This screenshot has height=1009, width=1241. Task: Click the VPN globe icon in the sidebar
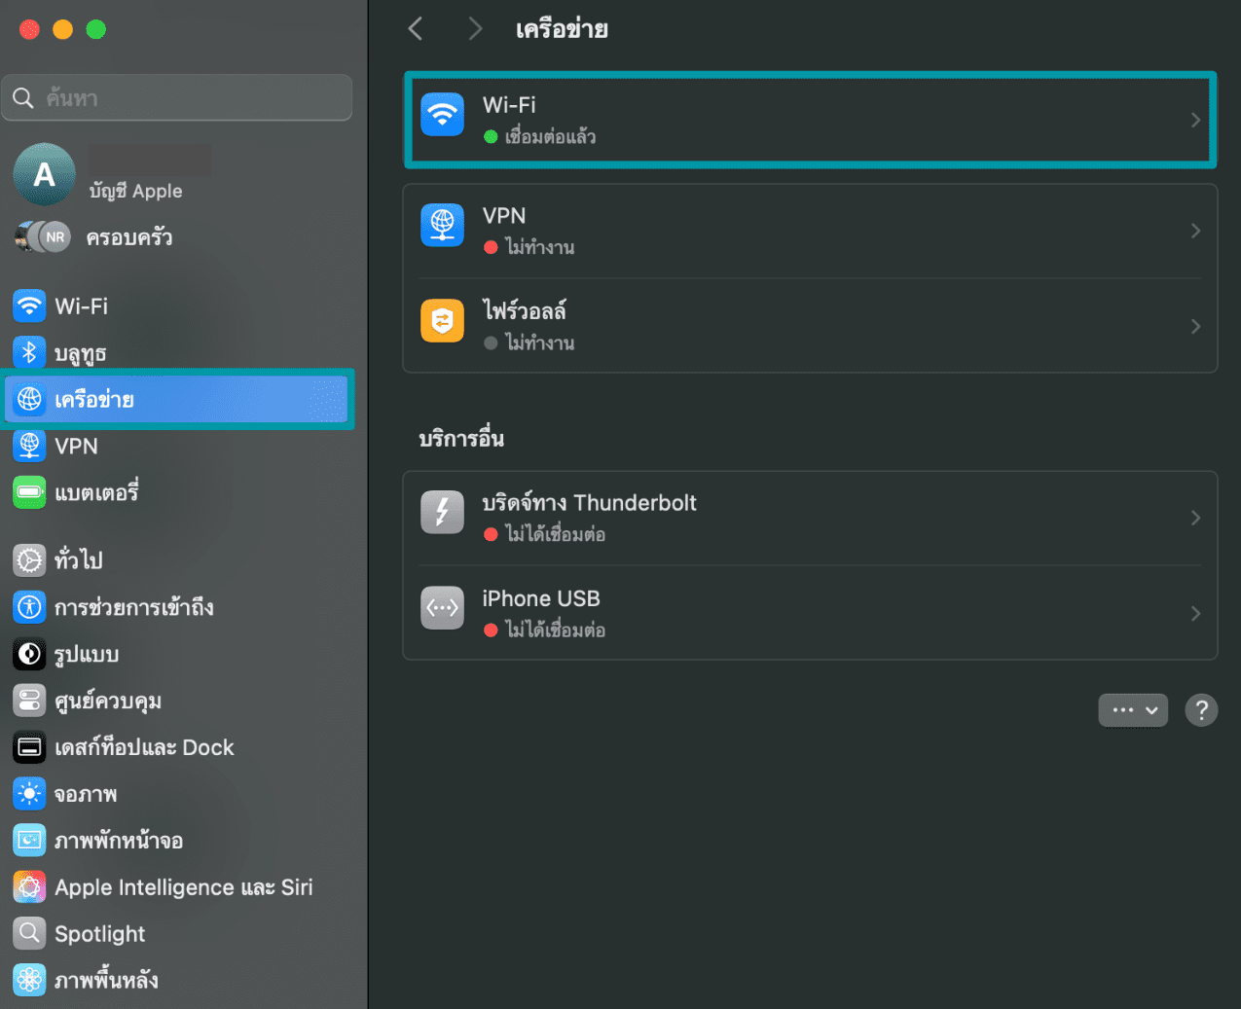[29, 446]
